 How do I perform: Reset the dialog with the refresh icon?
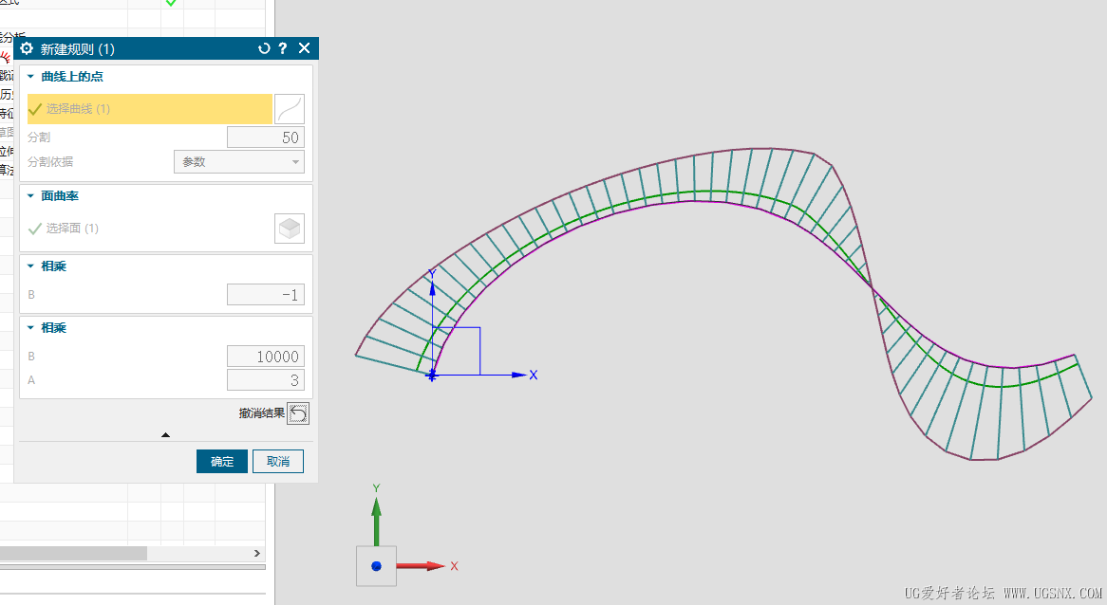(x=264, y=48)
